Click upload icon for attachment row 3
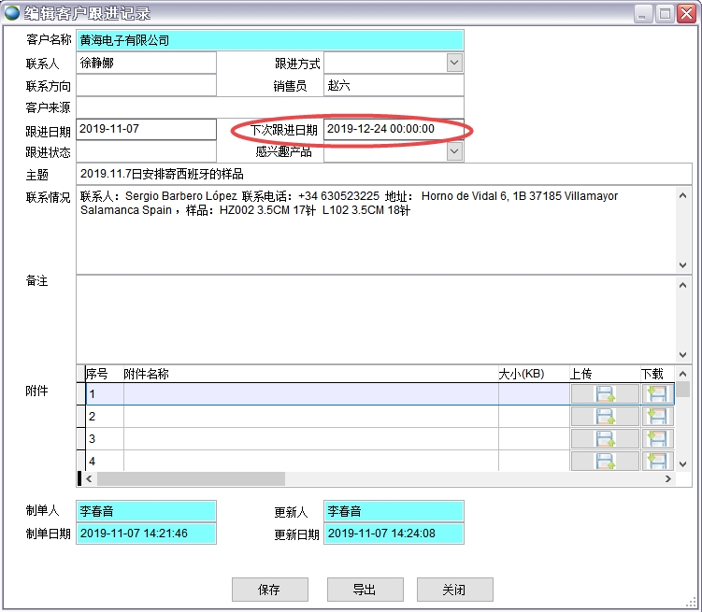This screenshot has height=612, width=702. click(605, 439)
